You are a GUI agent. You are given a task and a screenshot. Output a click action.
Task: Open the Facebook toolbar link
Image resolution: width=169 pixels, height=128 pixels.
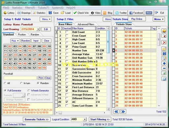[136, 13]
